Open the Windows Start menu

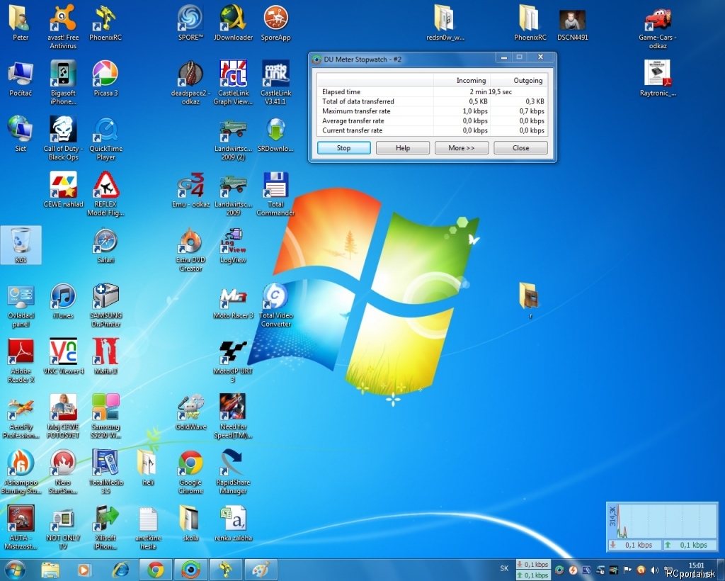(16, 570)
